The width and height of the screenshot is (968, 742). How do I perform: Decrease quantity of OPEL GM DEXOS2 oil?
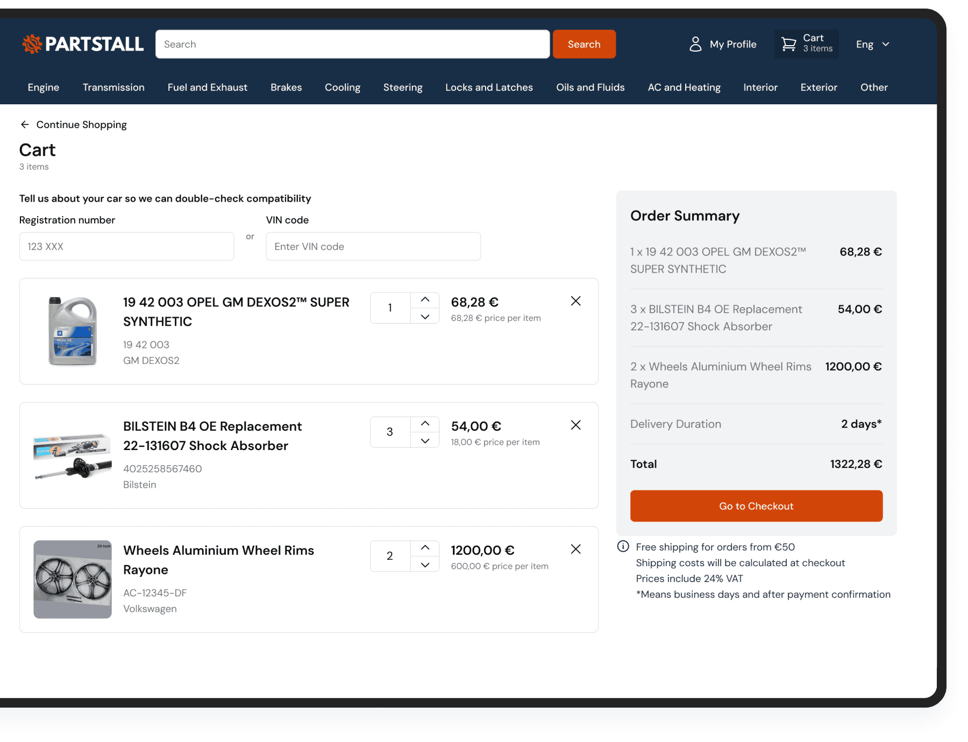pos(425,316)
